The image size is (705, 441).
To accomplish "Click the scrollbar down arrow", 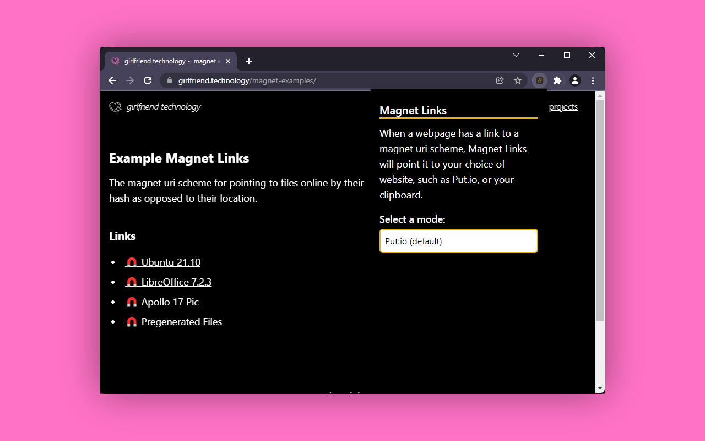I will tap(600, 388).
